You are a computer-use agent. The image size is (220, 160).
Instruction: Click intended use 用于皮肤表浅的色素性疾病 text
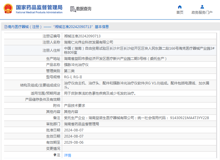tap(100, 93)
